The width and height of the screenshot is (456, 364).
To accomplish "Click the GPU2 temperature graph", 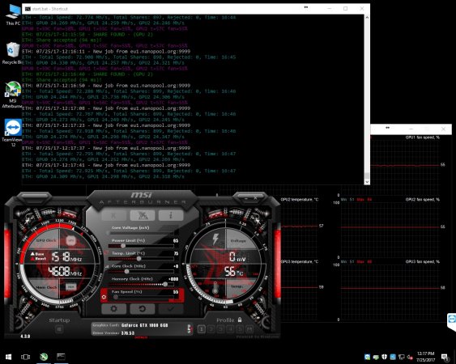I will click(299, 230).
